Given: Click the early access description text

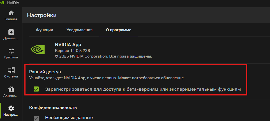Looking at the screenshot, I should (107, 78).
